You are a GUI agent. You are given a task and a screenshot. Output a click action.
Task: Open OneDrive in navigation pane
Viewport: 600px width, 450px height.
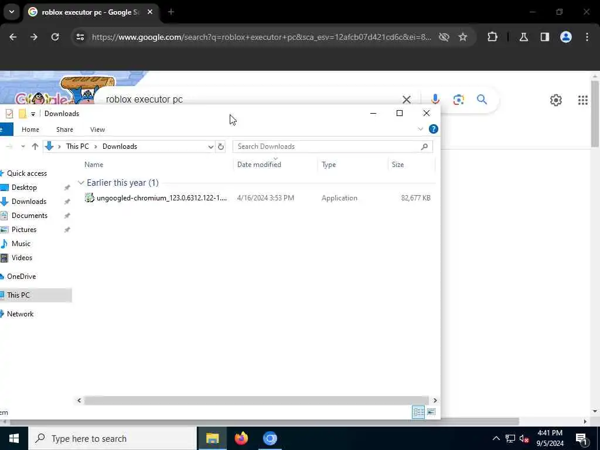point(21,277)
